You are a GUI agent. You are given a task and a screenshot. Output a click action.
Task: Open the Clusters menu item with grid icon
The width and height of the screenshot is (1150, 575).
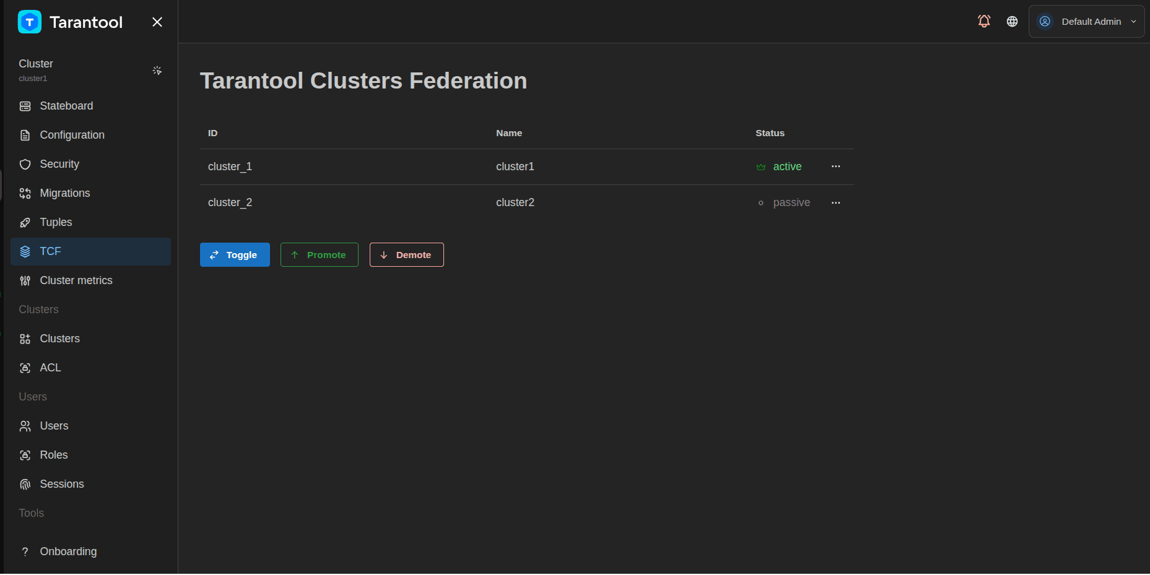point(90,339)
